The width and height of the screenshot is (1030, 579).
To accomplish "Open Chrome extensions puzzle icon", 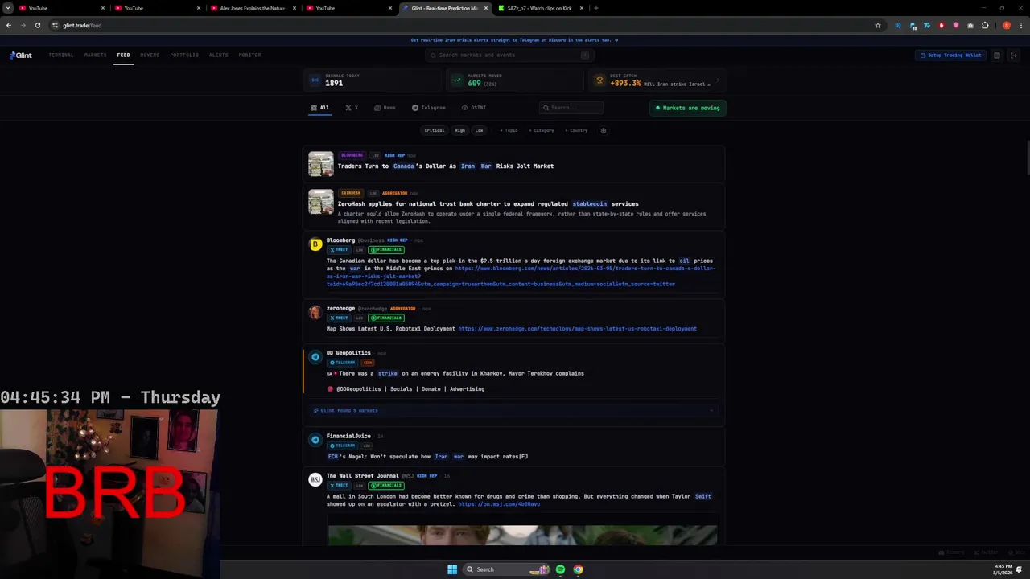I will (985, 25).
